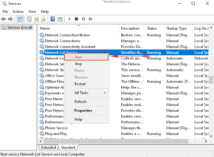Open the Properties toolbar icon

pyautogui.click(x=29, y=19)
